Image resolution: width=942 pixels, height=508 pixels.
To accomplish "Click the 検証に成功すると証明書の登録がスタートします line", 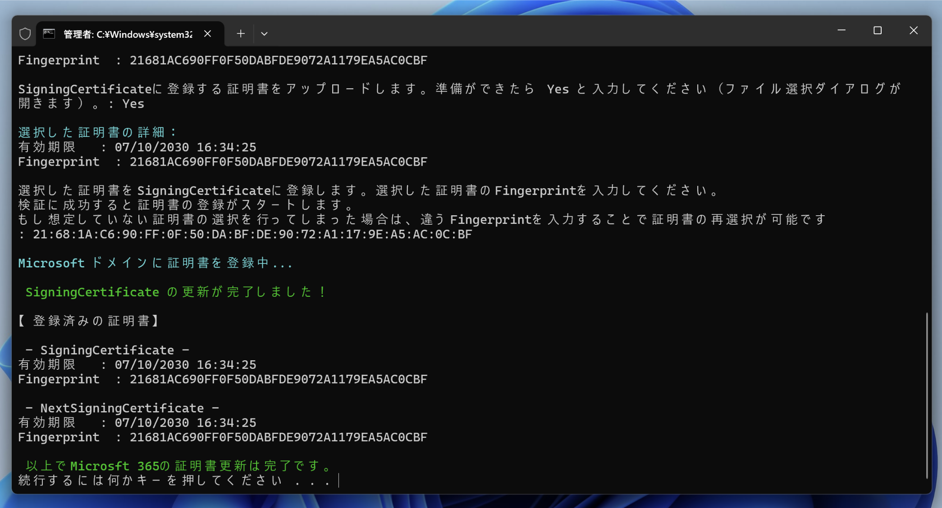I will [187, 205].
